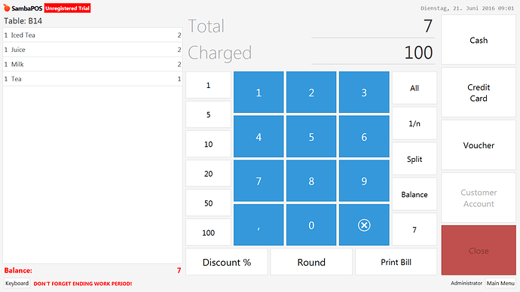Choose Credit Card payment
This screenshot has height=292, width=520.
pos(479,93)
